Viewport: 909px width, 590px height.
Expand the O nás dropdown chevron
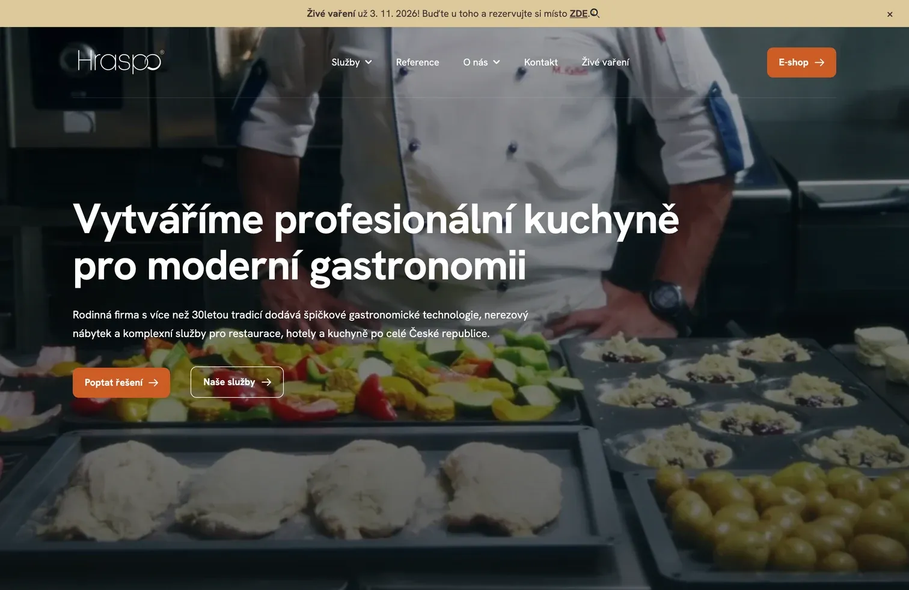tap(497, 62)
